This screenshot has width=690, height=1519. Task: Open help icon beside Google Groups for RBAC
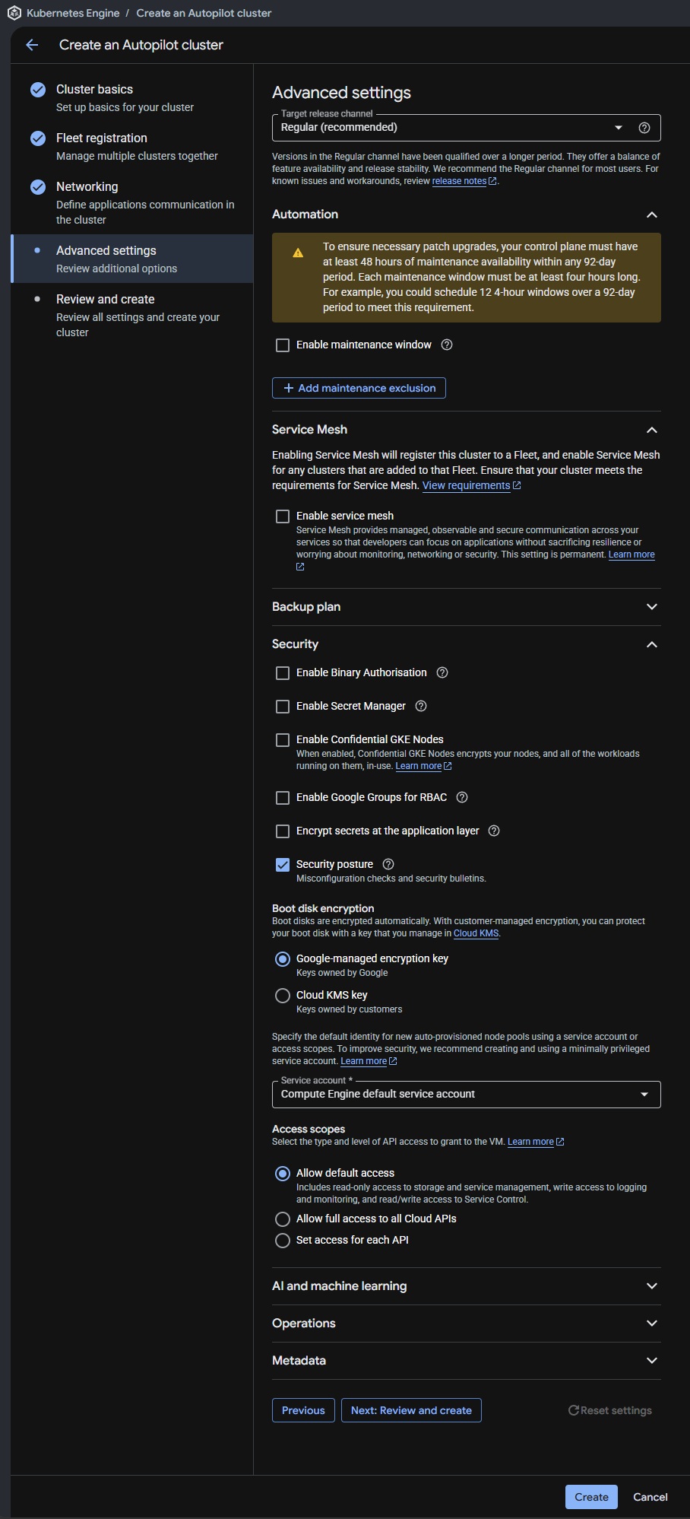pos(462,797)
